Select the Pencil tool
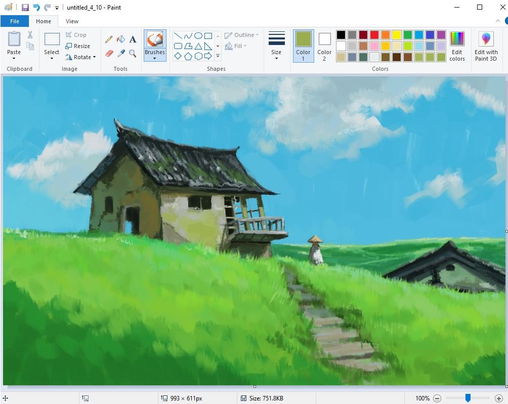The height and width of the screenshot is (404, 508). click(x=109, y=39)
